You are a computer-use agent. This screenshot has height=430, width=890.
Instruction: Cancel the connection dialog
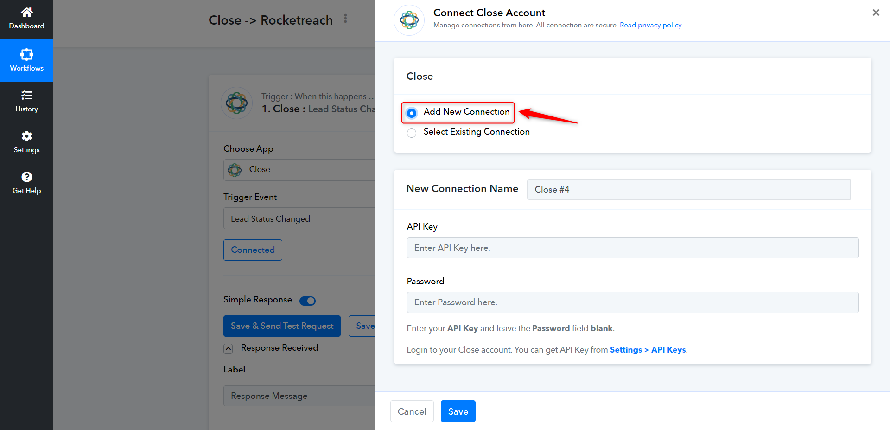[x=412, y=411]
